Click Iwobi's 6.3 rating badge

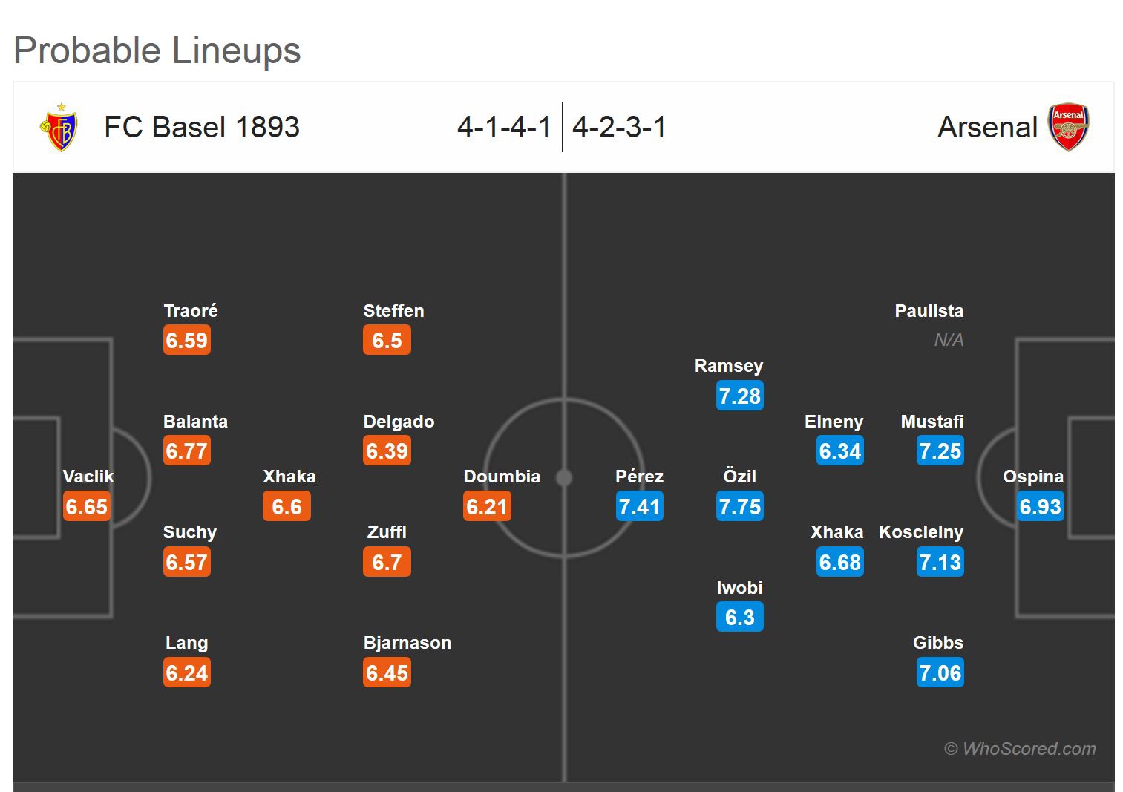739,617
